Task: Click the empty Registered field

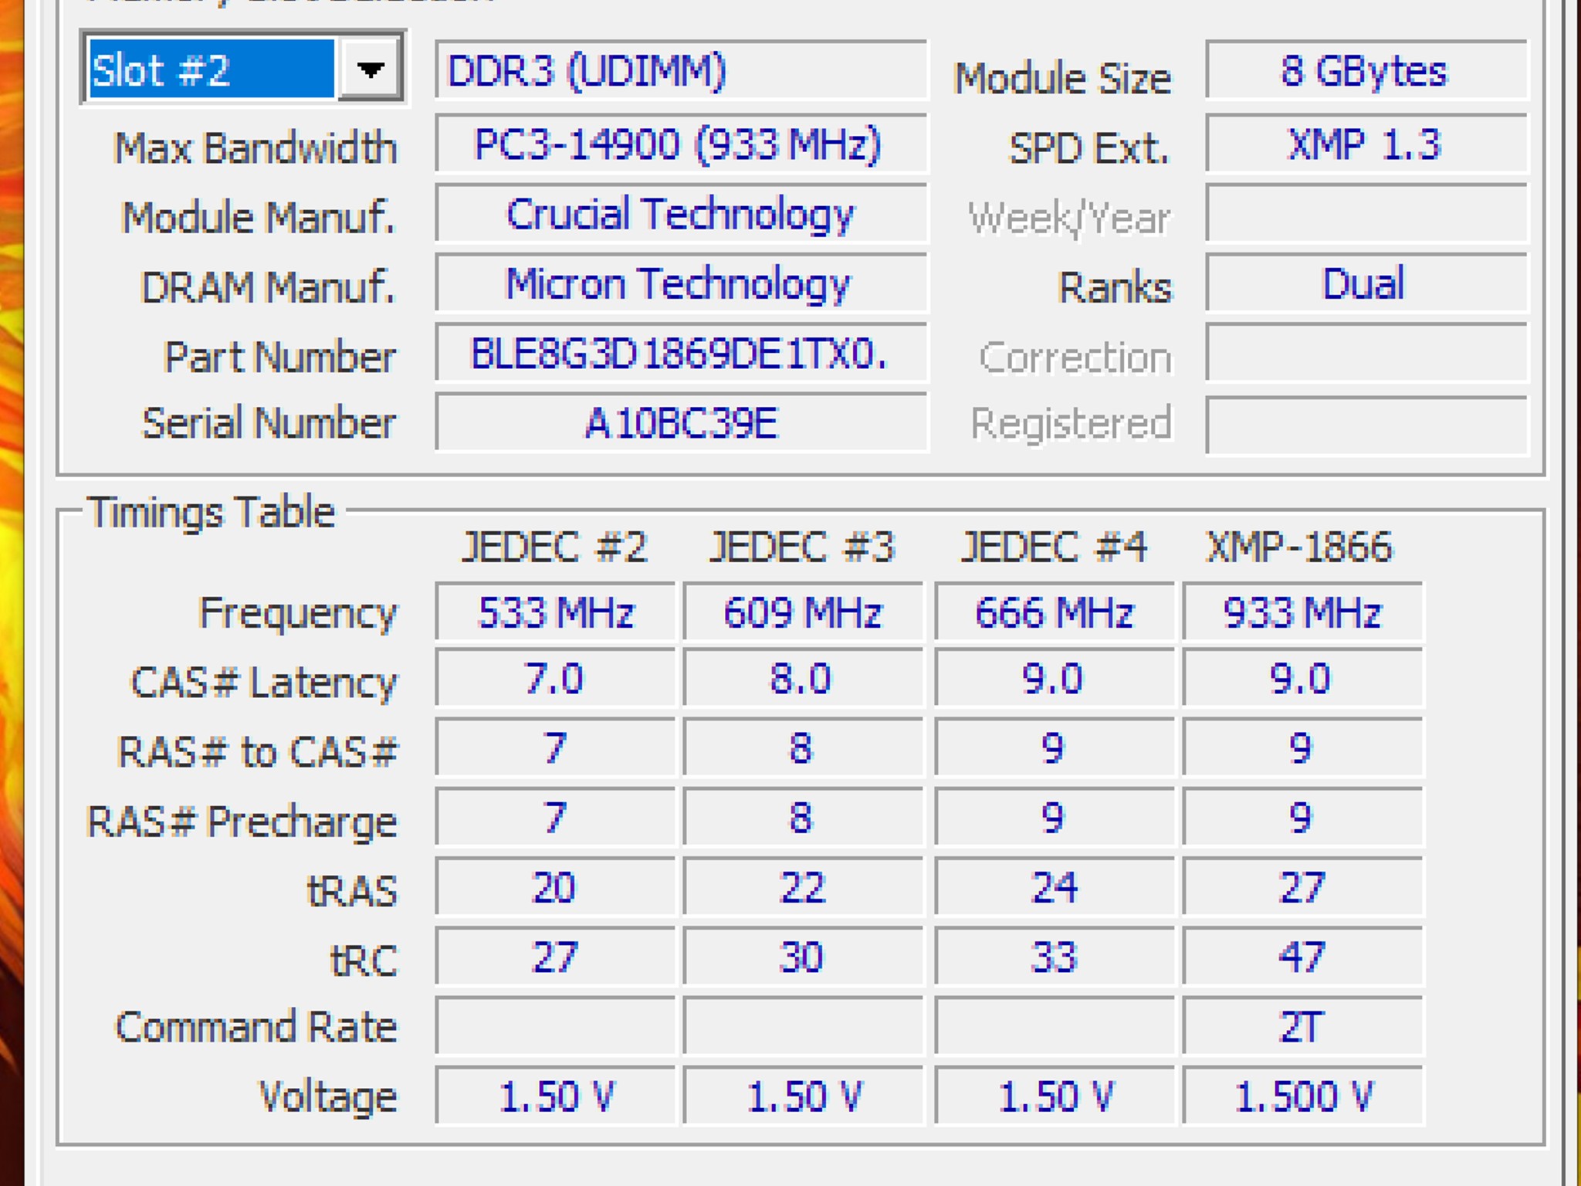Action: pyautogui.click(x=1366, y=425)
